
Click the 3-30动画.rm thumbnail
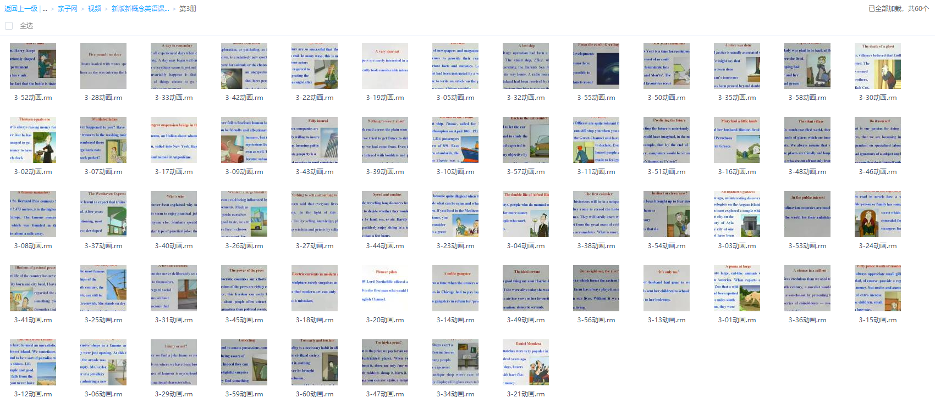(878, 66)
